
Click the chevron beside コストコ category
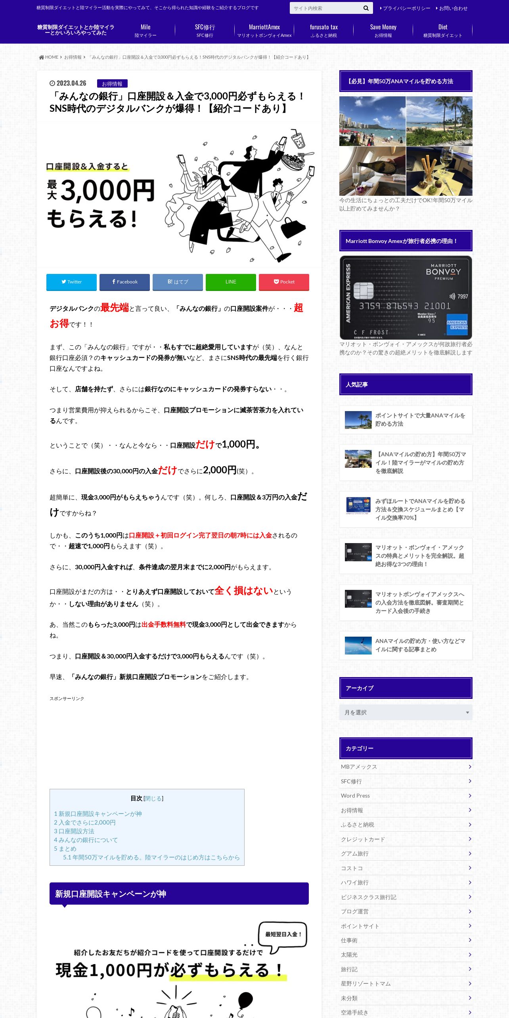(470, 868)
